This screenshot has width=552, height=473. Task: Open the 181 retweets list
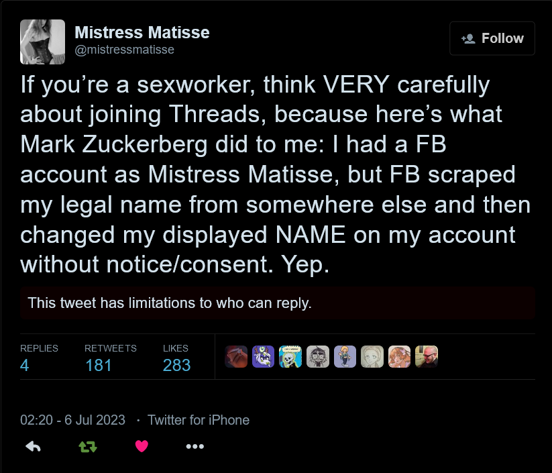coord(98,365)
